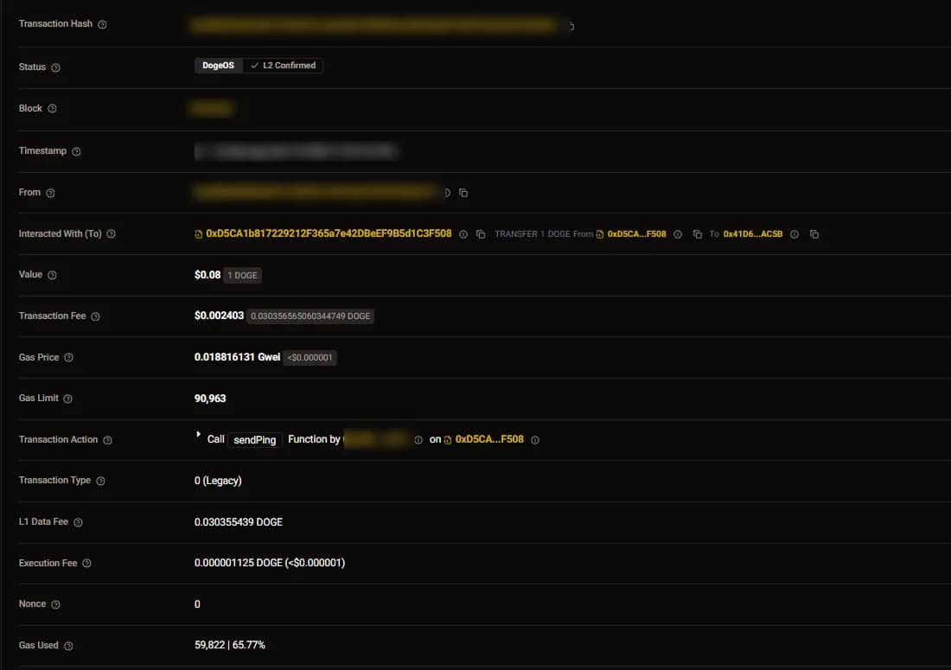This screenshot has width=951, height=670.
Task: Click the 59,822 | 65.77% gas used value
Action: click(230, 645)
